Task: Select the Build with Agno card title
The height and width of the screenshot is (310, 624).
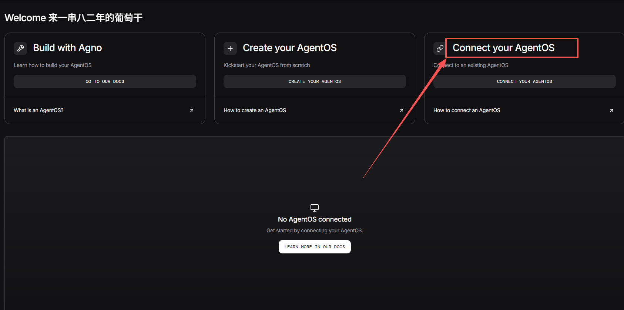Action: [x=67, y=48]
